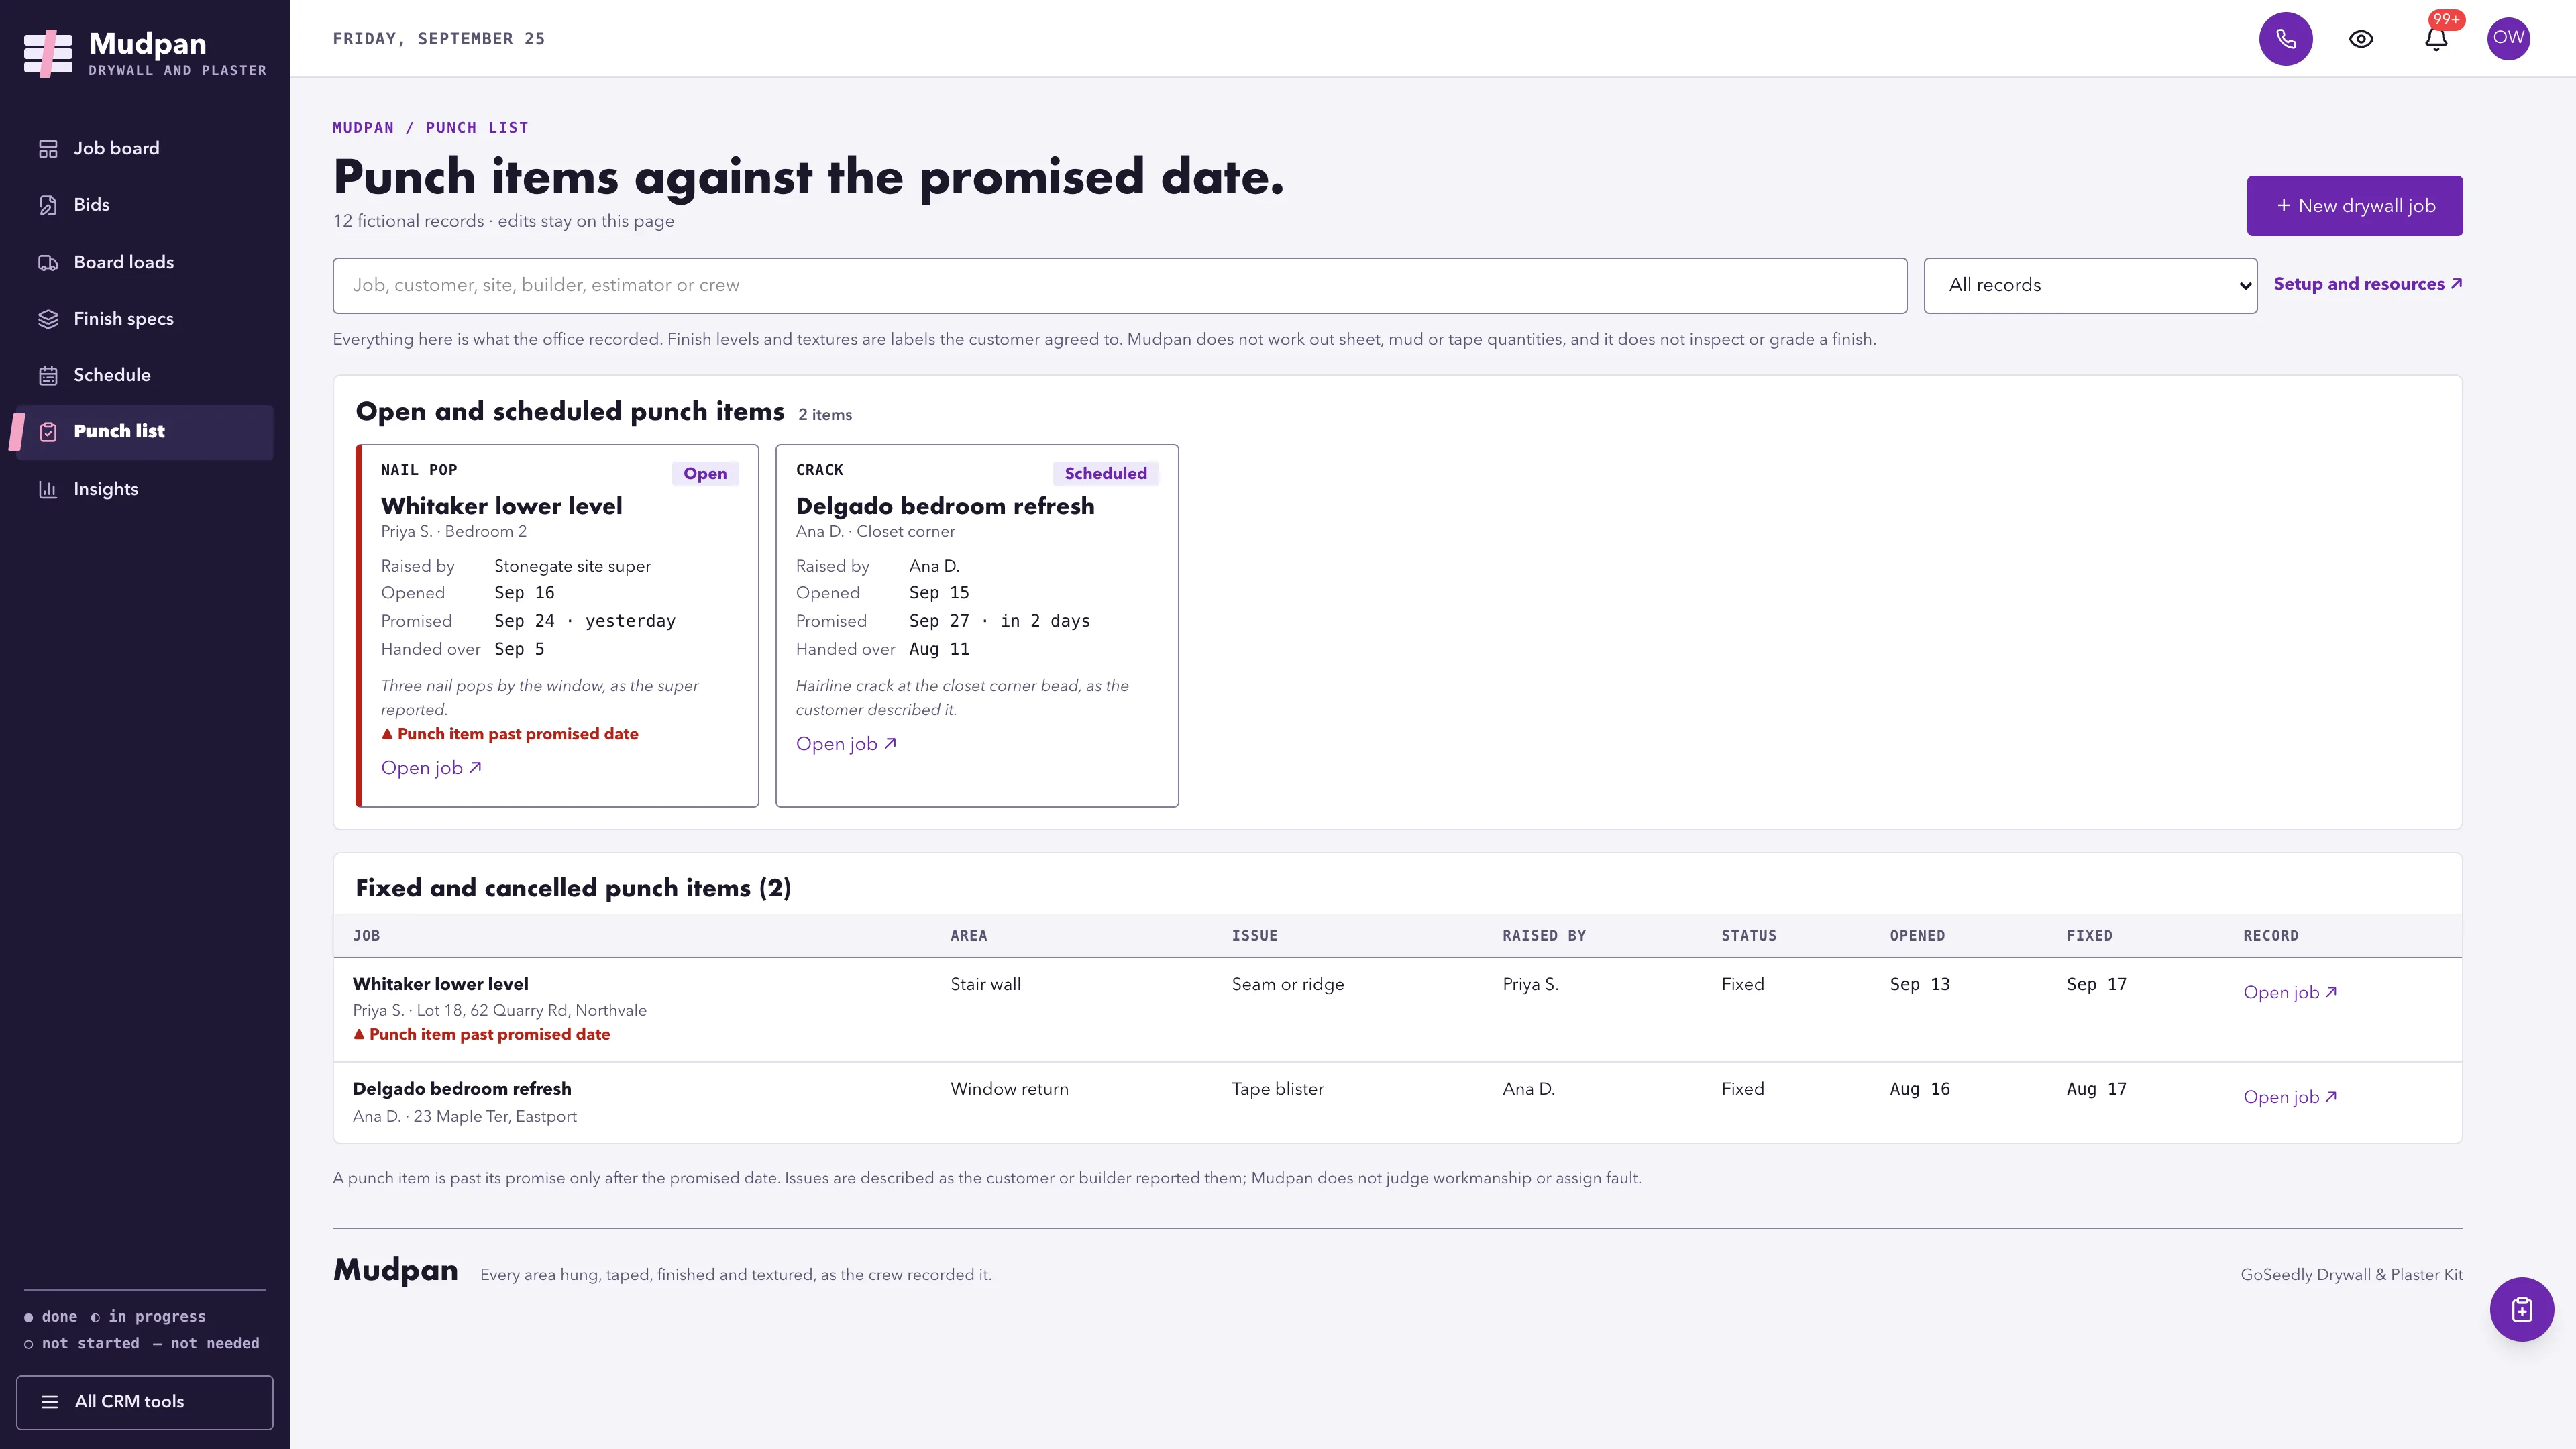Click the RAISED BY column header
Image resolution: width=2576 pixels, height=1449 pixels.
coord(1544,936)
